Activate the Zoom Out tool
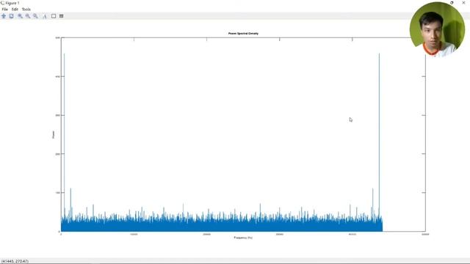The height and width of the screenshot is (264, 470). click(x=28, y=16)
